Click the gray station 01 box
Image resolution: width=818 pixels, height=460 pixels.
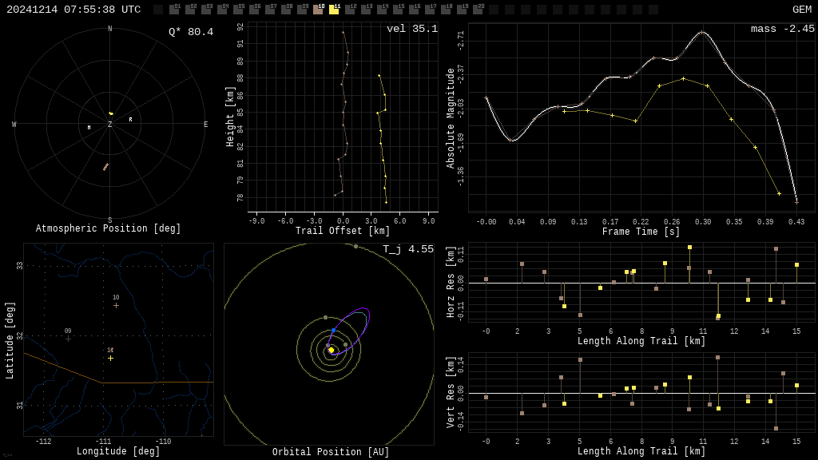[x=174, y=10]
